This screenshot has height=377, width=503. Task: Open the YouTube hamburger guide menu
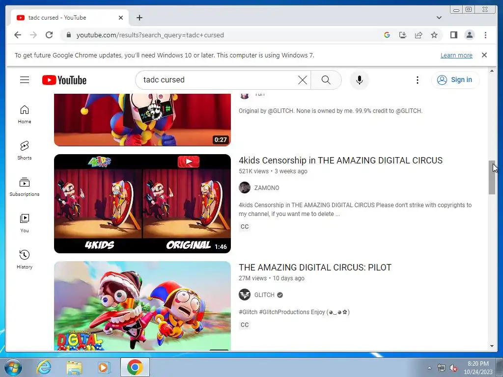(25, 80)
